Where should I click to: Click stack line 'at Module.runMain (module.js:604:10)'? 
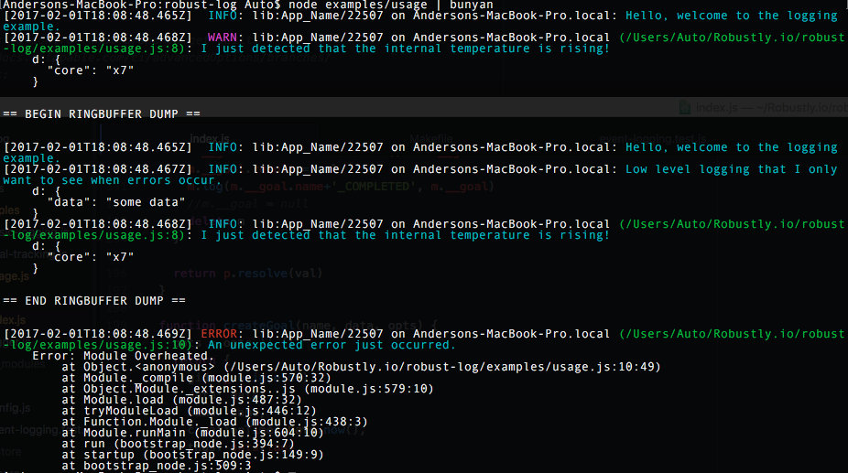point(193,433)
